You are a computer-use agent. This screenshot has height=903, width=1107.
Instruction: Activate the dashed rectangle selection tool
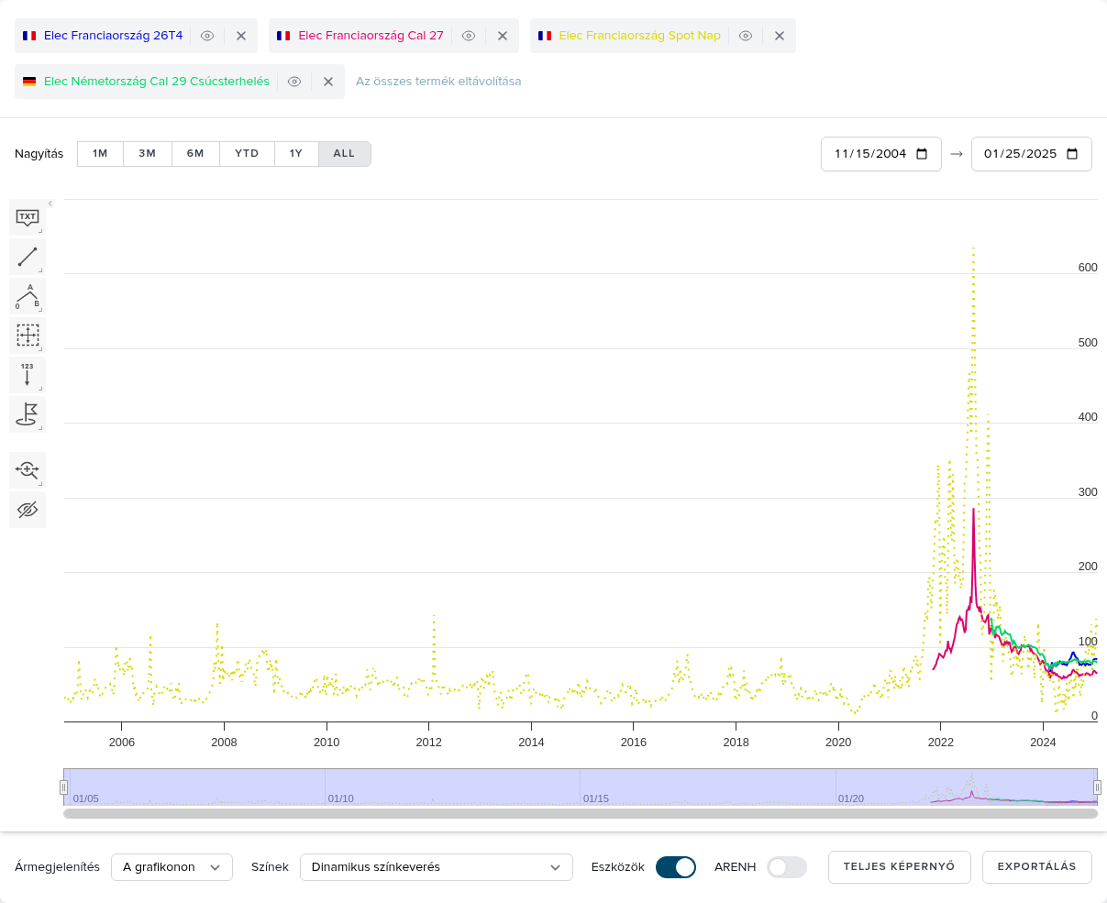coord(28,336)
